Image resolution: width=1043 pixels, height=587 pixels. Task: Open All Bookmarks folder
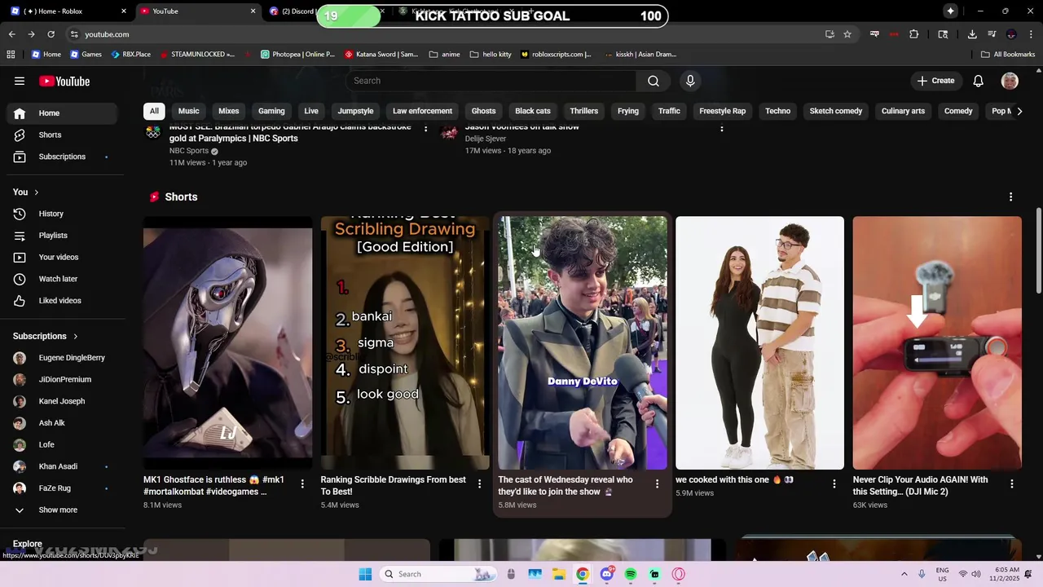1008,55
